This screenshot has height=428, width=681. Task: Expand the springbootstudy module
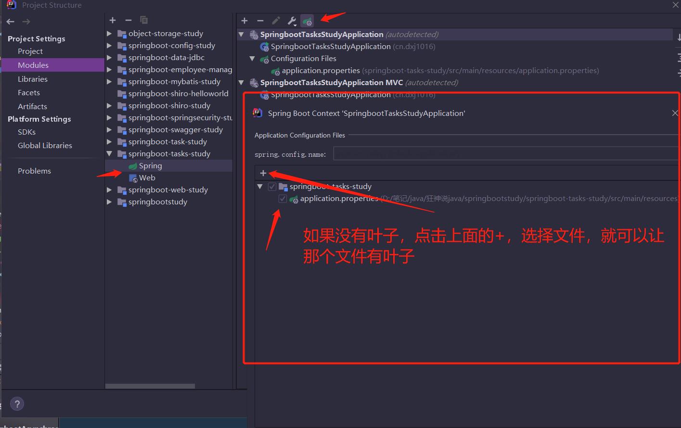pos(109,202)
